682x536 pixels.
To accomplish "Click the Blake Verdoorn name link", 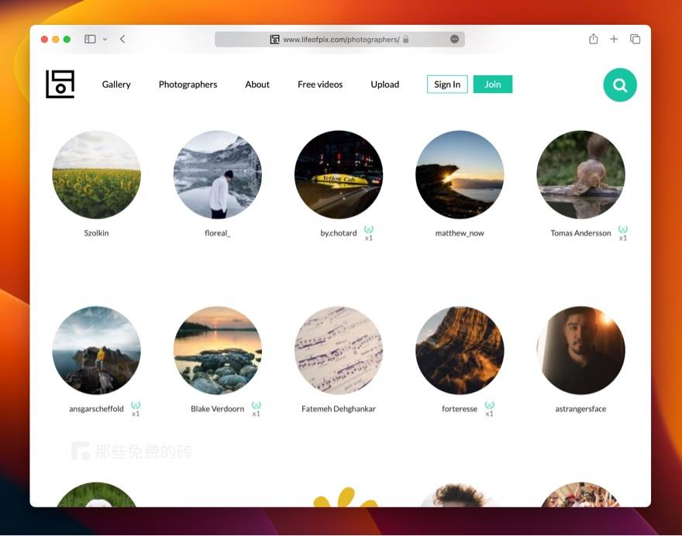I will [x=218, y=409].
